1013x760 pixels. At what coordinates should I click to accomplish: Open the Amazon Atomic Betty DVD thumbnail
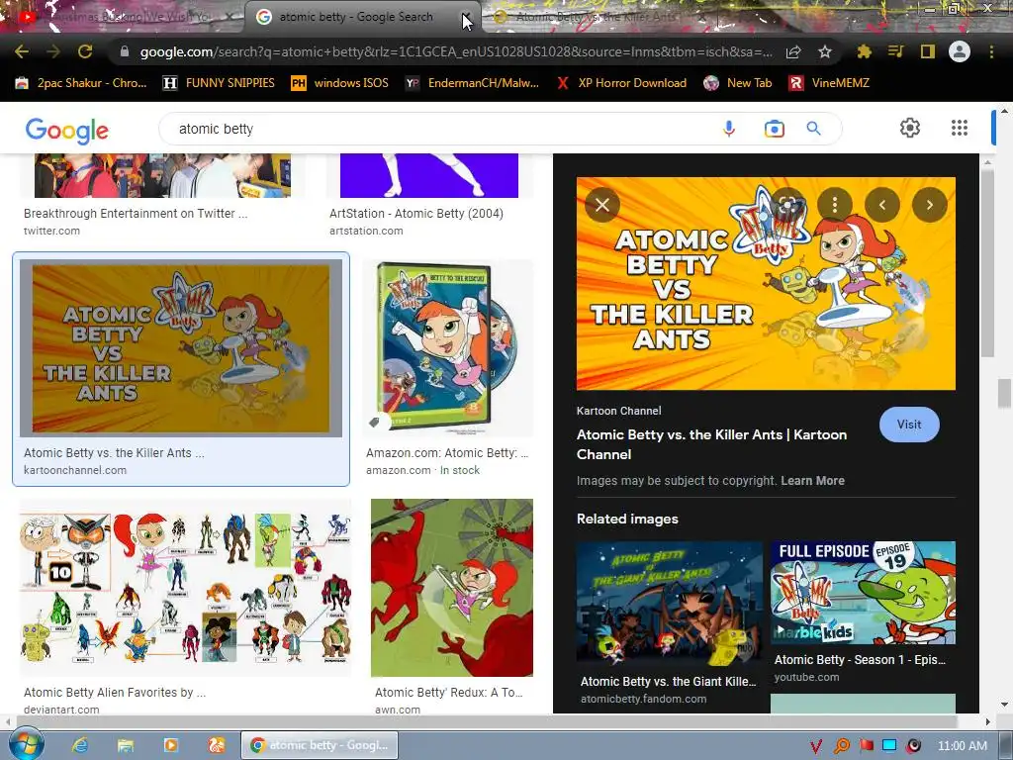point(450,348)
